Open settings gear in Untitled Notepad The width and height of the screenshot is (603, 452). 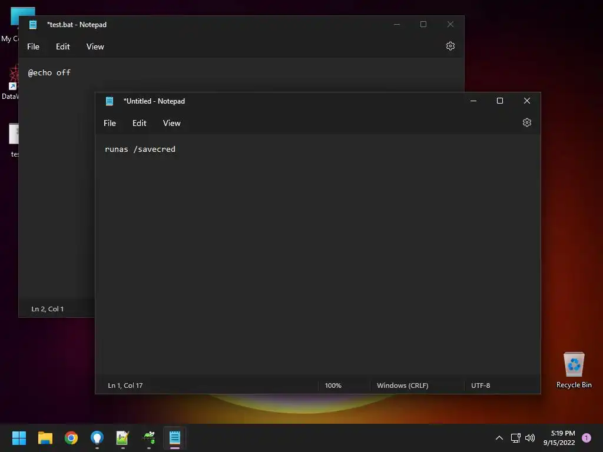(x=527, y=122)
